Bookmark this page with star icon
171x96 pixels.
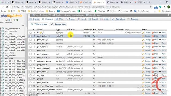tap(151, 7)
